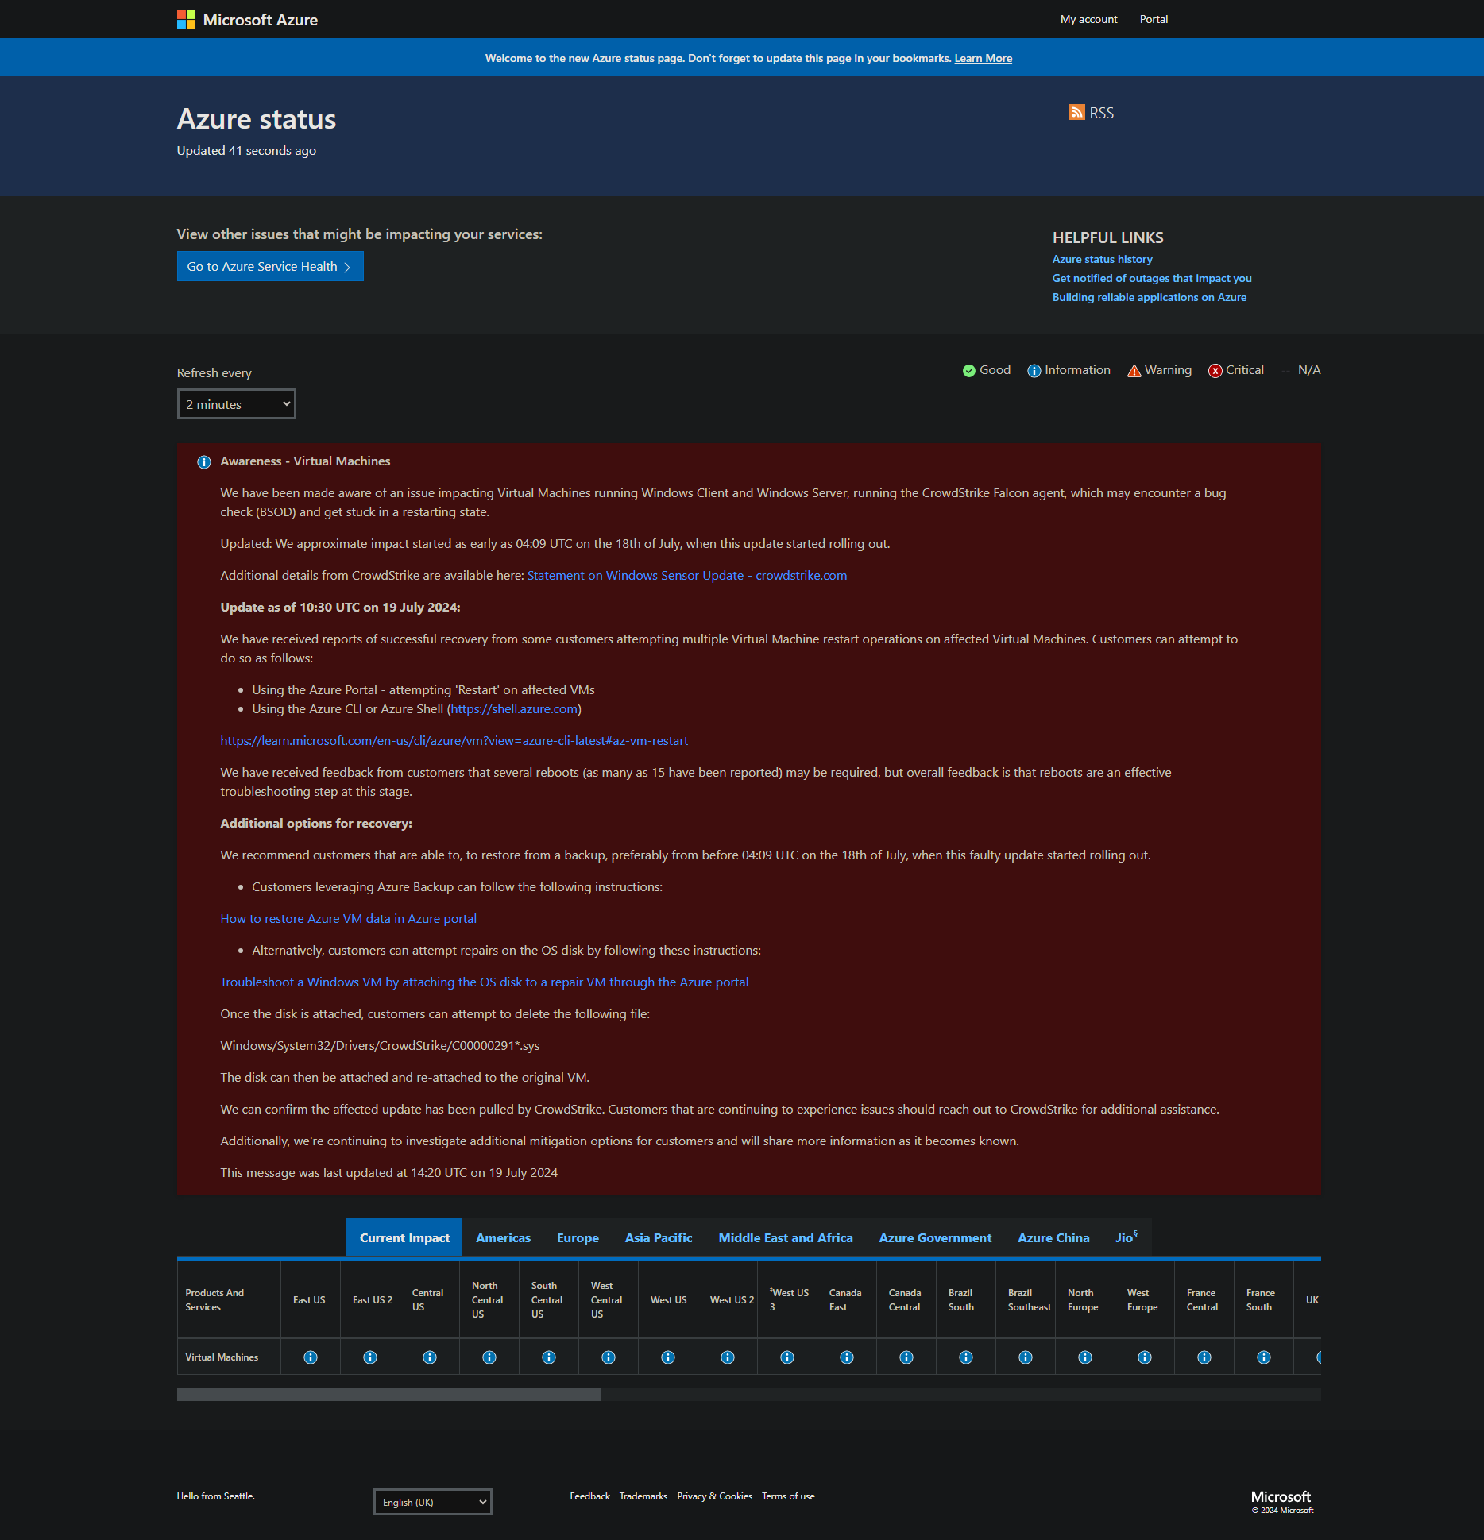
Task: Click Virtual Machines info icon for France Central
Action: 1204,1357
